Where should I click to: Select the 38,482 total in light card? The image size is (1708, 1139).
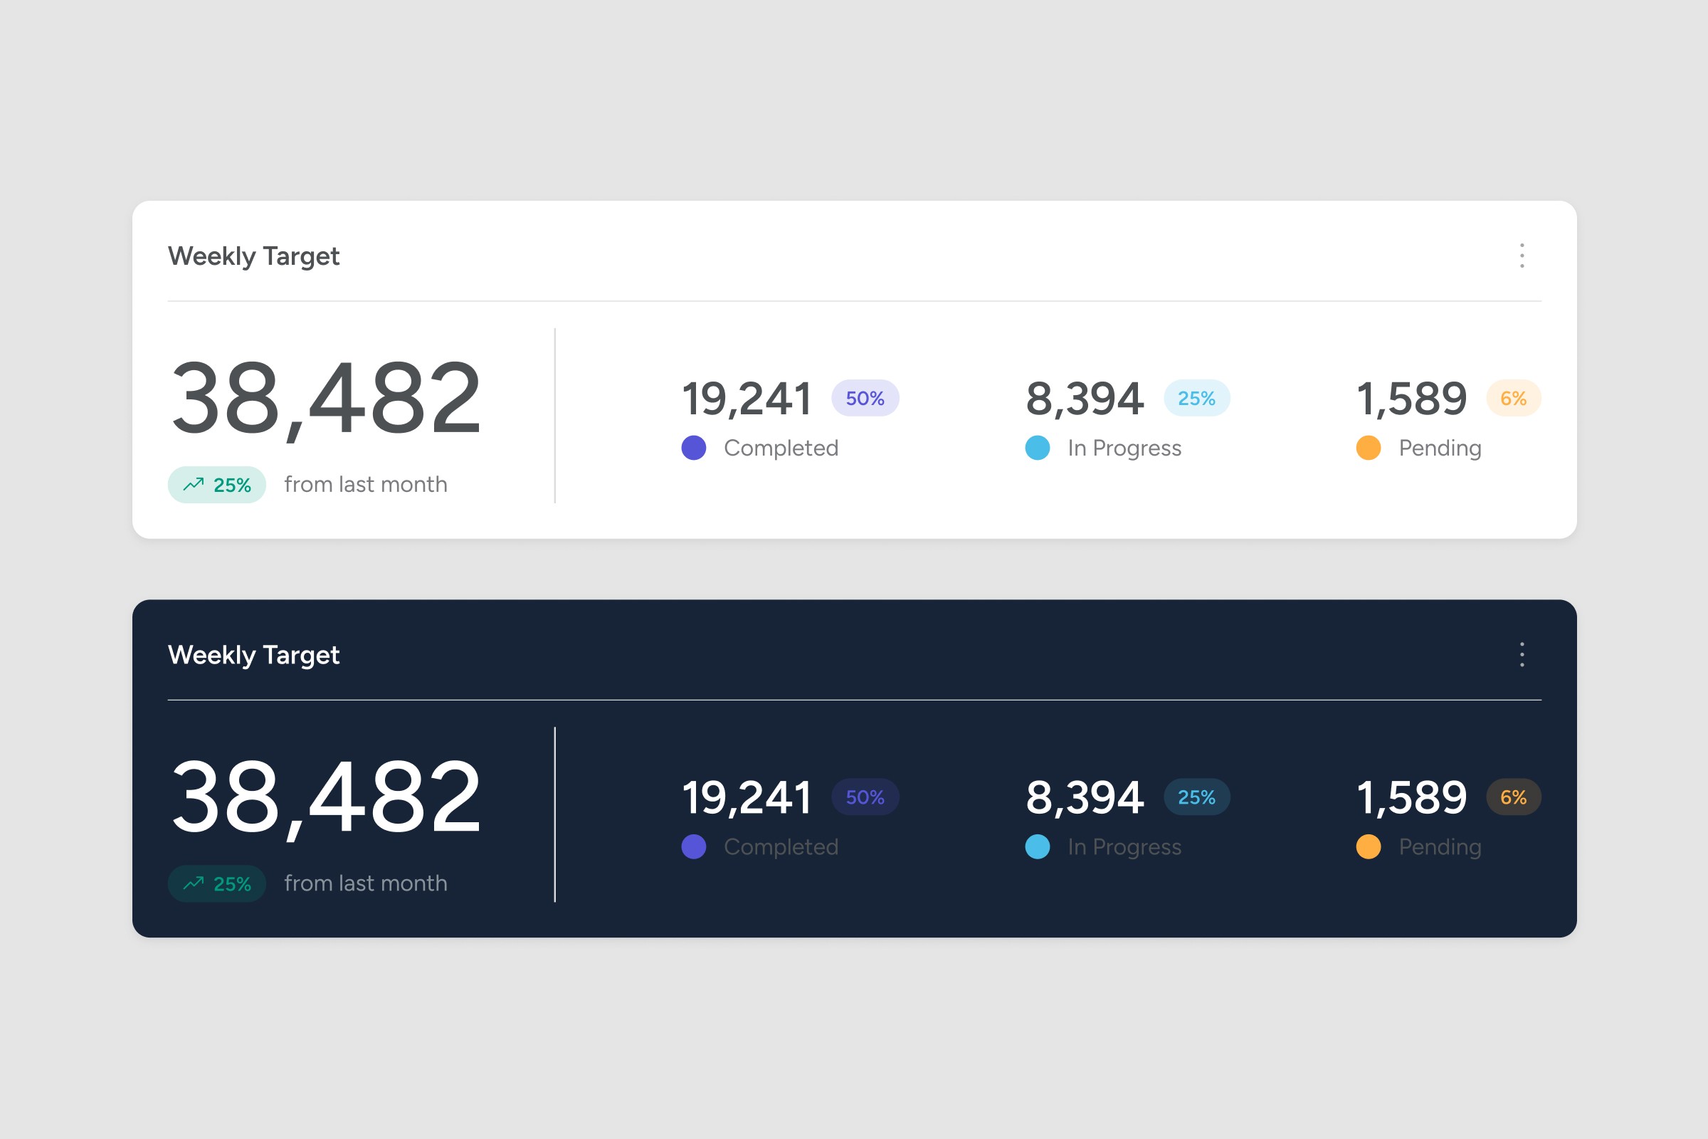click(325, 398)
